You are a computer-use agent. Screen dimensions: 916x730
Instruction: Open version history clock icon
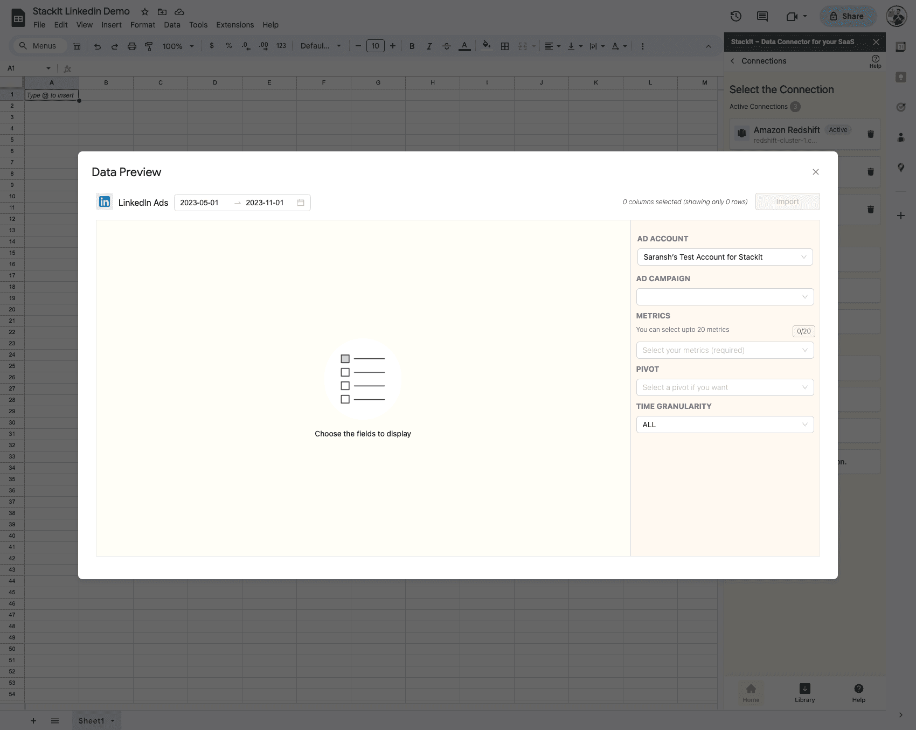(x=736, y=16)
